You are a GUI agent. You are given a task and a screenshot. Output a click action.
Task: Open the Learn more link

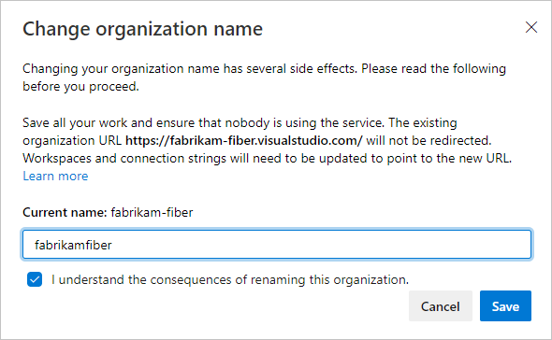55,176
